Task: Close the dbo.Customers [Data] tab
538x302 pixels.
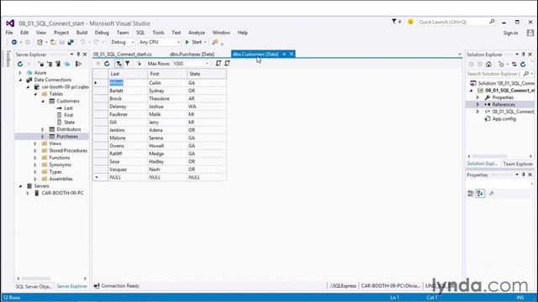Action: [x=292, y=54]
